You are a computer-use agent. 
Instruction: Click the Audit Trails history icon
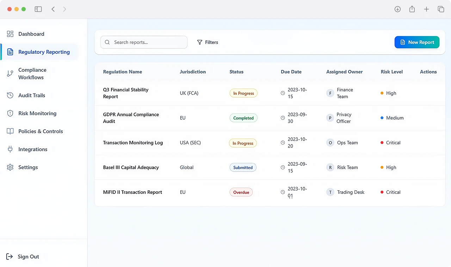click(10, 95)
